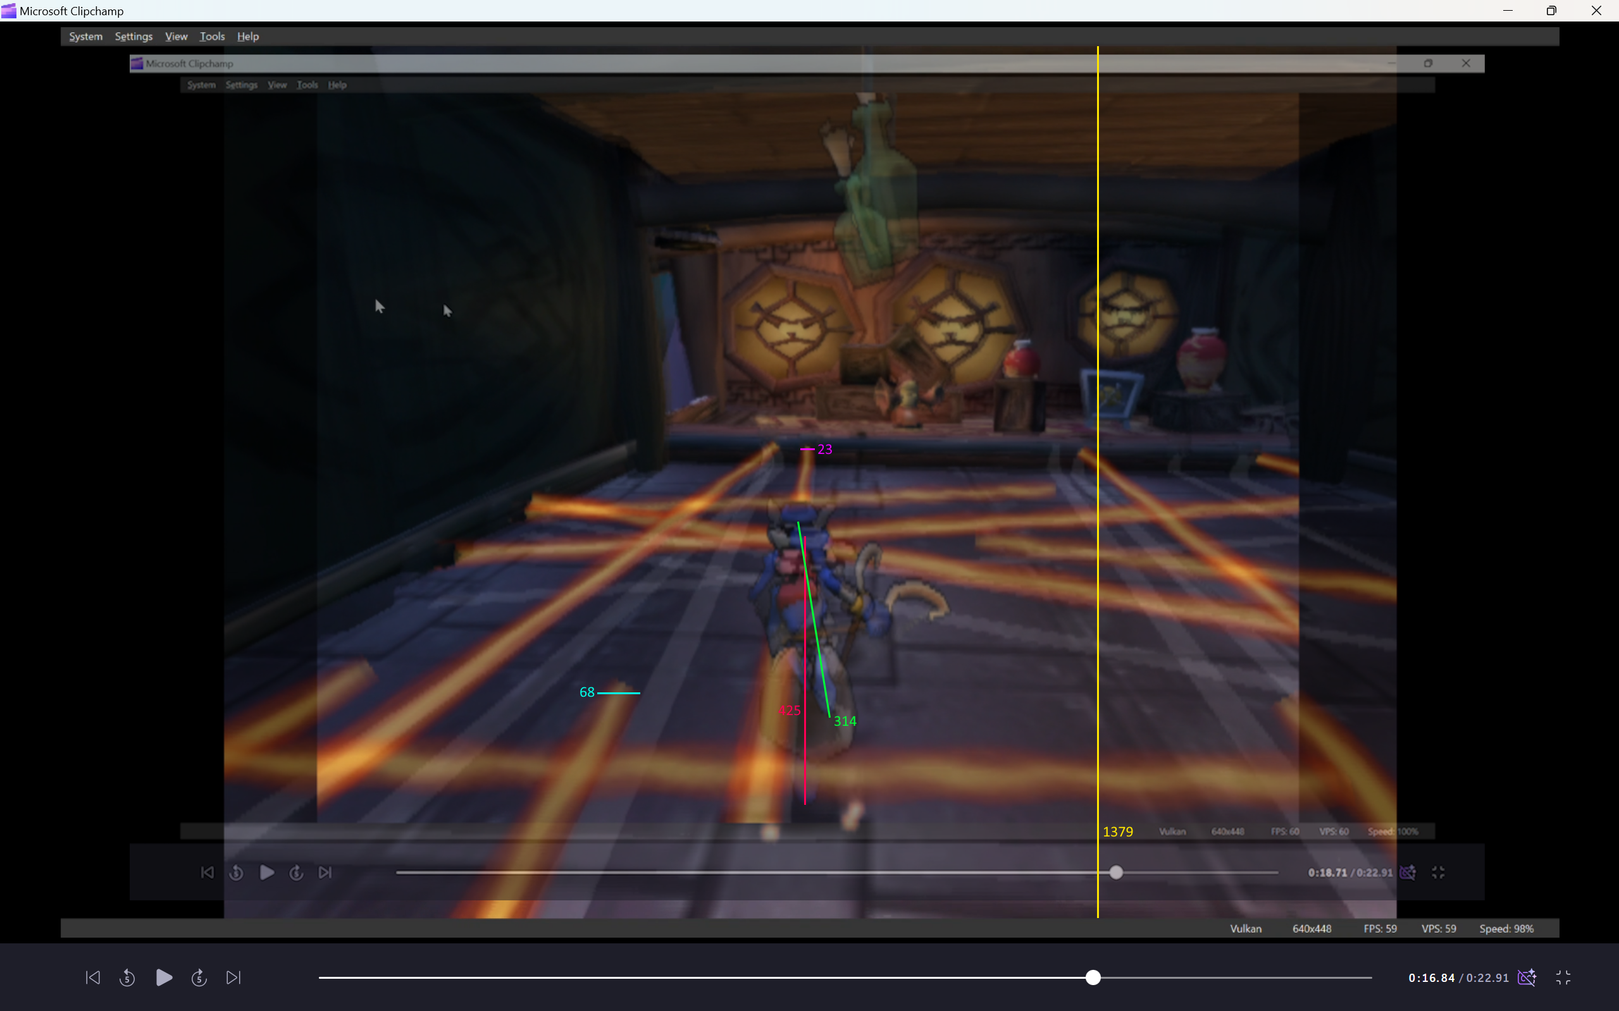1619x1011 pixels.
Task: Jump to the end of the video
Action: 233,977
